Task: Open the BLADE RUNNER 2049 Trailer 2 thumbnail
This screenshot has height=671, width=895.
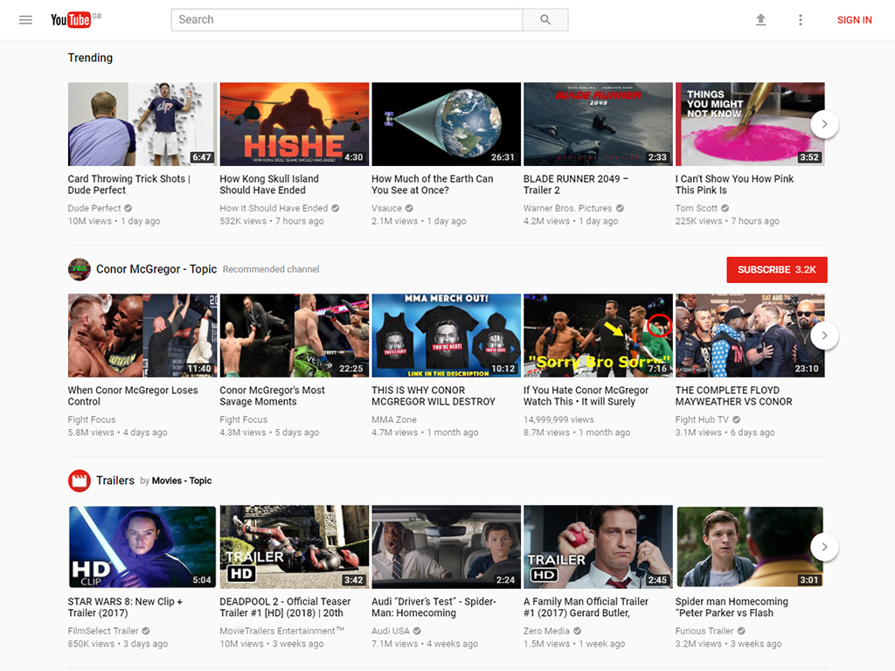Action: pyautogui.click(x=598, y=124)
